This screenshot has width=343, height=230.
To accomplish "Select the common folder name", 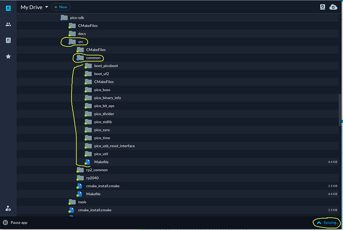I will (93, 57).
